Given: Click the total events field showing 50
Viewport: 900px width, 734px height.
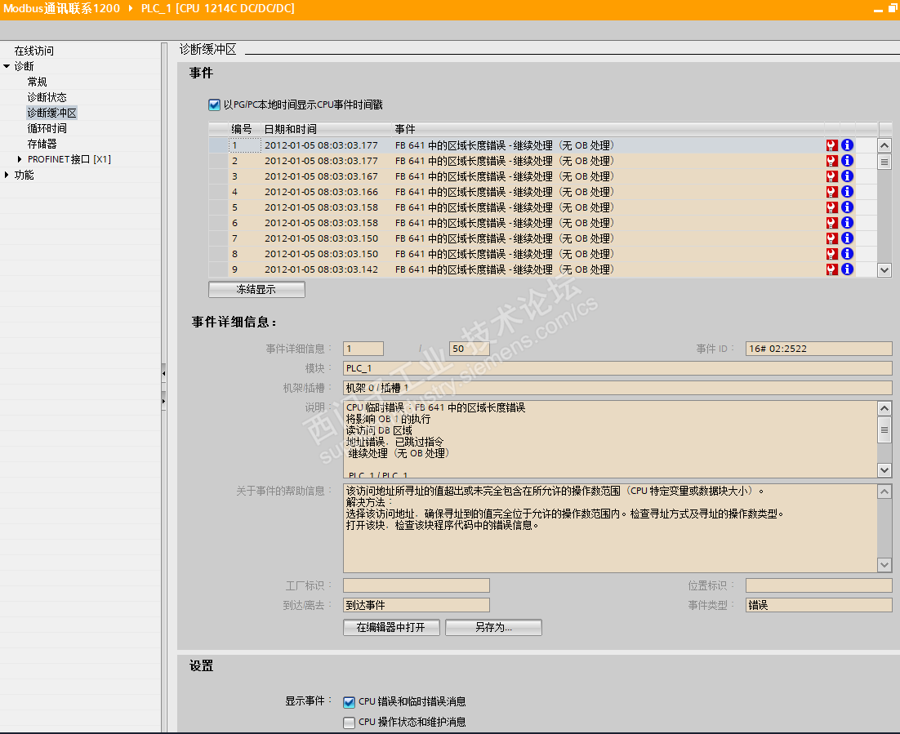Looking at the screenshot, I should tap(470, 349).
